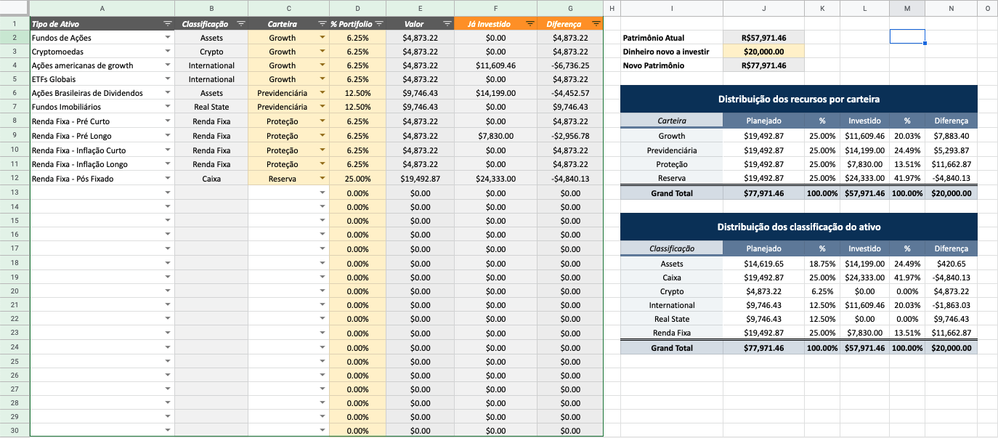Screen dimensions: 998x438
Task: Click the $19,492.87 Valor cell in row 12
Action: [x=420, y=179]
